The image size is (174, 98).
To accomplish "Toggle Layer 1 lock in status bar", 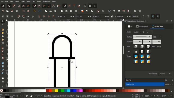I will click(32, 96).
